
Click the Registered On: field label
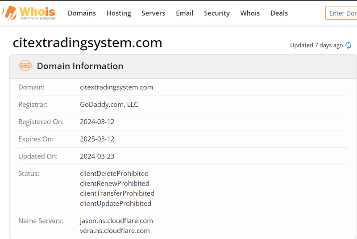click(41, 122)
